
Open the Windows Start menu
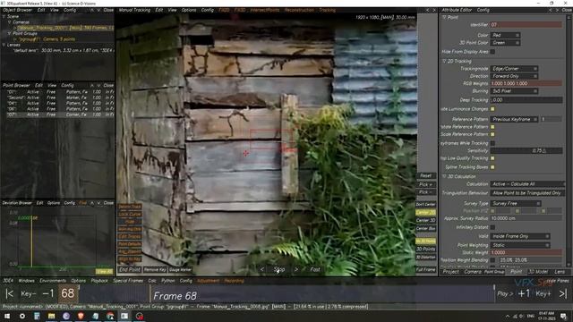click(x=7, y=316)
